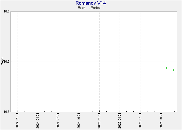Select the 2024 10 01 date label

click(x=79, y=121)
